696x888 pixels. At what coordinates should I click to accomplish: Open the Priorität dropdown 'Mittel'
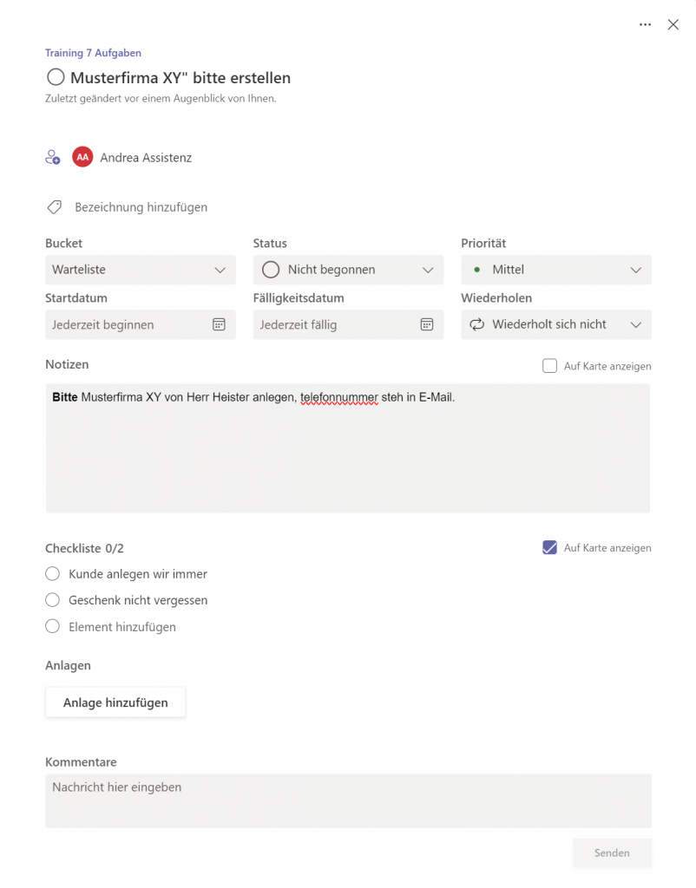click(x=555, y=270)
